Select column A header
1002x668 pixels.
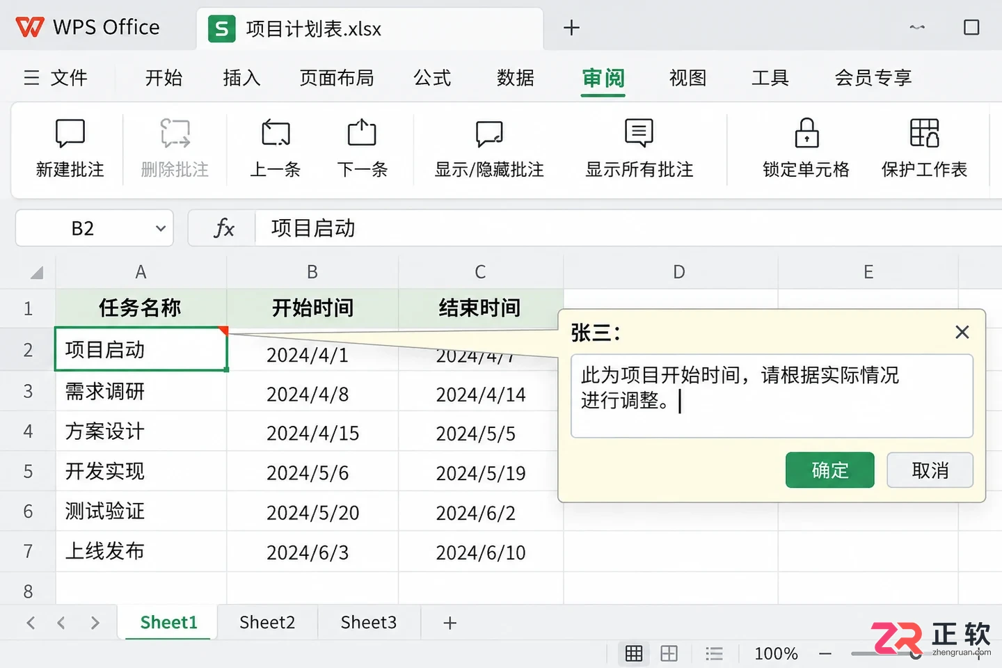tap(141, 272)
